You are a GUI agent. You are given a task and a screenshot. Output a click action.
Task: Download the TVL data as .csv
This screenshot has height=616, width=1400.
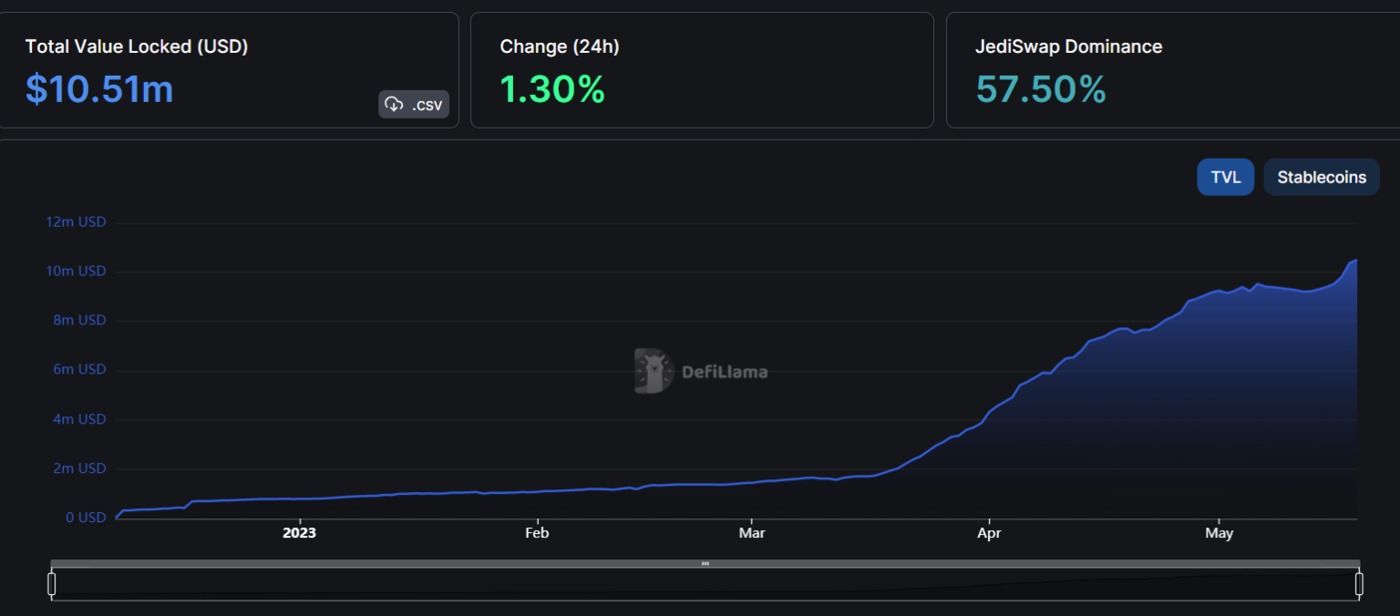pos(414,104)
